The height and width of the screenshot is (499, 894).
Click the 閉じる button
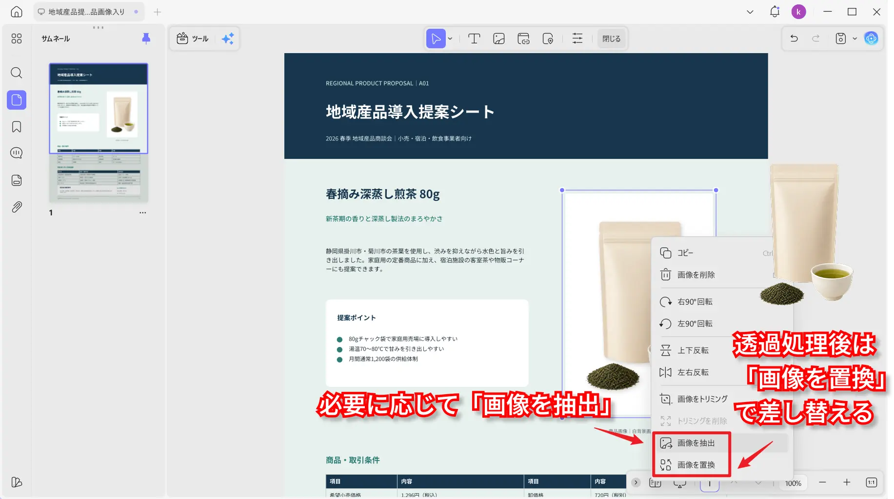pyautogui.click(x=611, y=38)
